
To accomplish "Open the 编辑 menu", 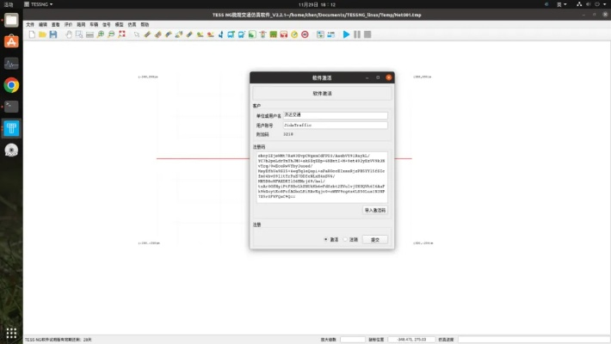I will click(x=43, y=25).
